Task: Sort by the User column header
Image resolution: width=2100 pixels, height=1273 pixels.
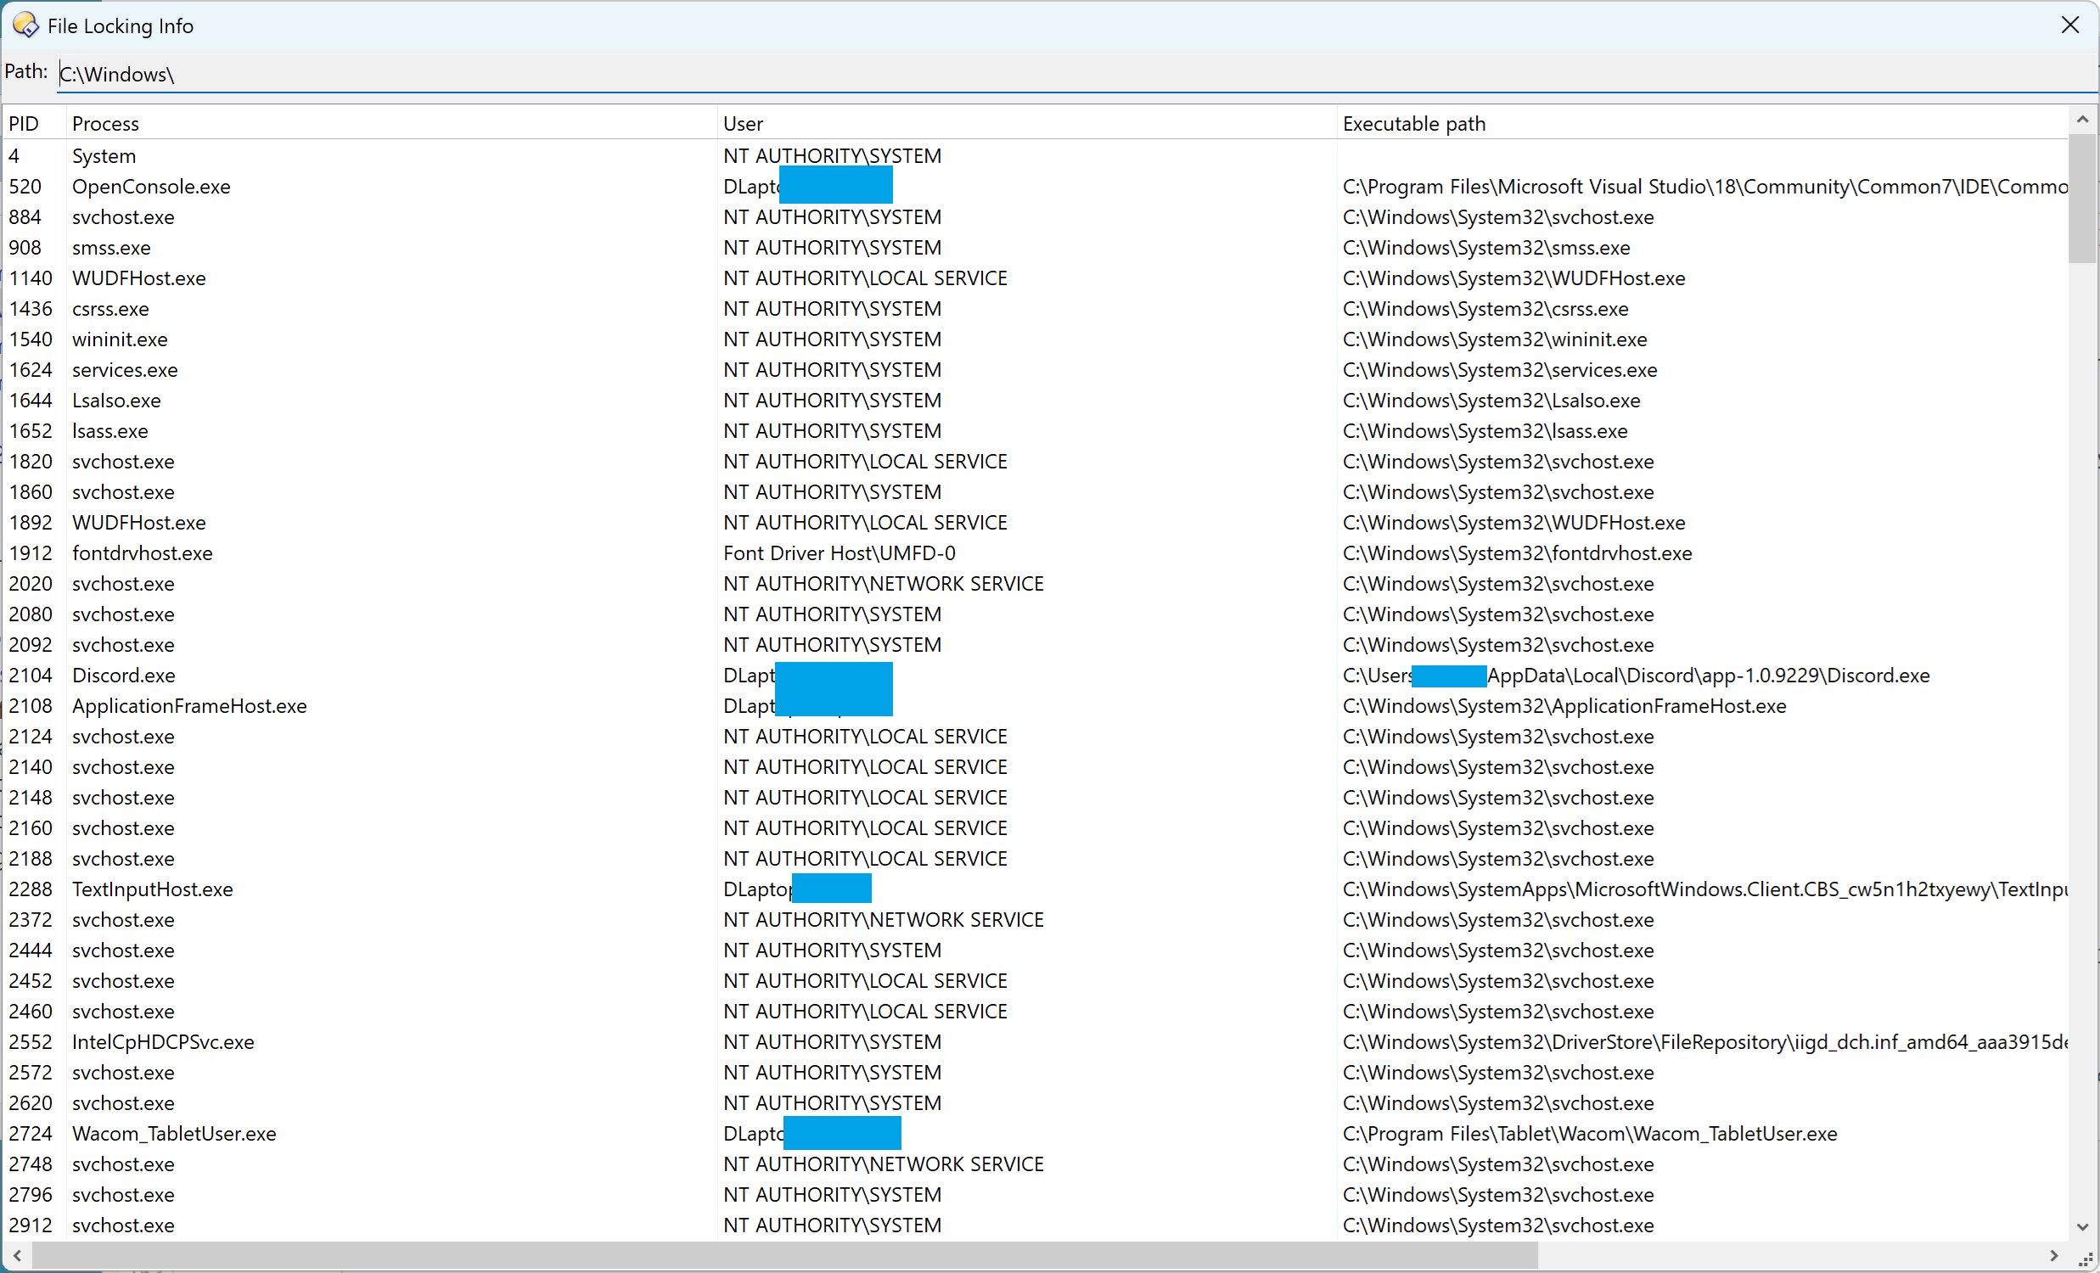Action: point(1027,124)
